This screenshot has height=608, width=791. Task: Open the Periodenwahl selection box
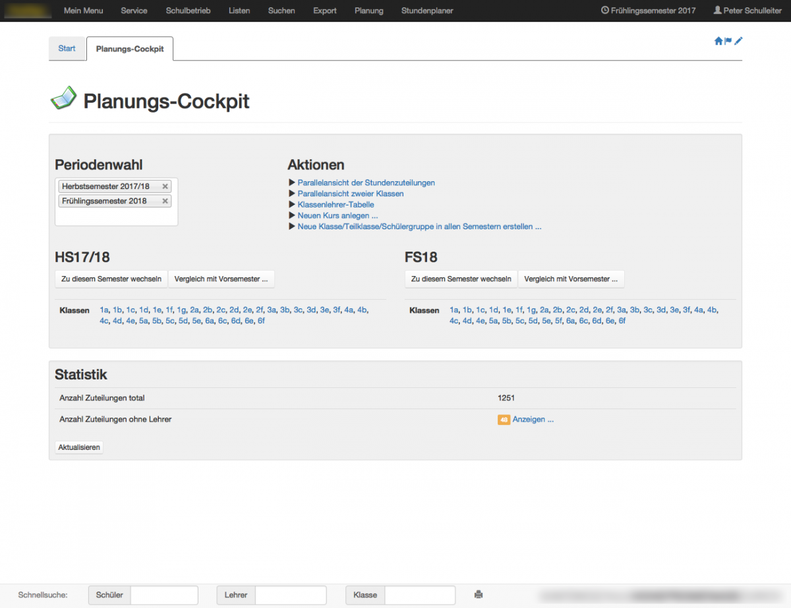tap(116, 217)
